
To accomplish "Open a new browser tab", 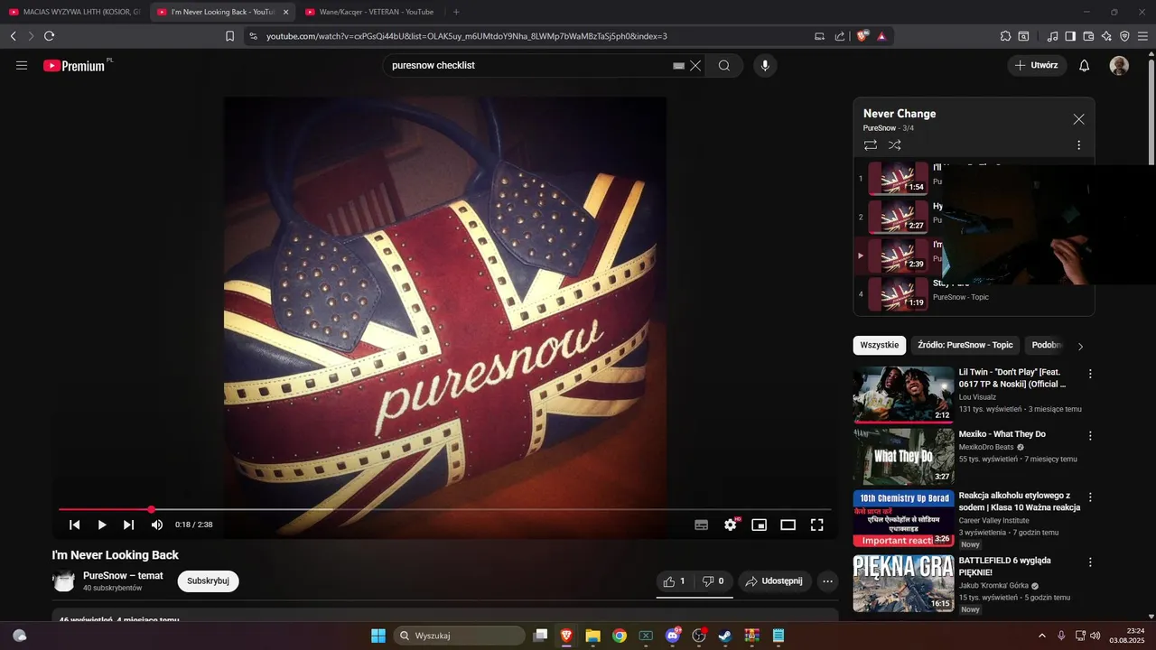I will tap(456, 12).
